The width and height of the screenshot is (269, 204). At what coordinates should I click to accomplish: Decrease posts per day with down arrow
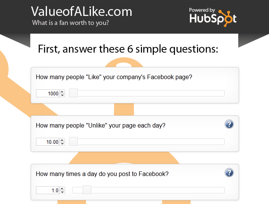click(62, 192)
